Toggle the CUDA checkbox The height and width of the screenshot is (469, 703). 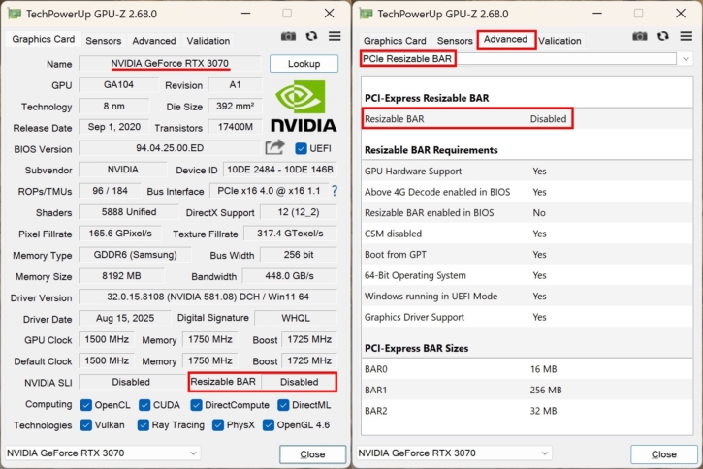click(x=145, y=404)
